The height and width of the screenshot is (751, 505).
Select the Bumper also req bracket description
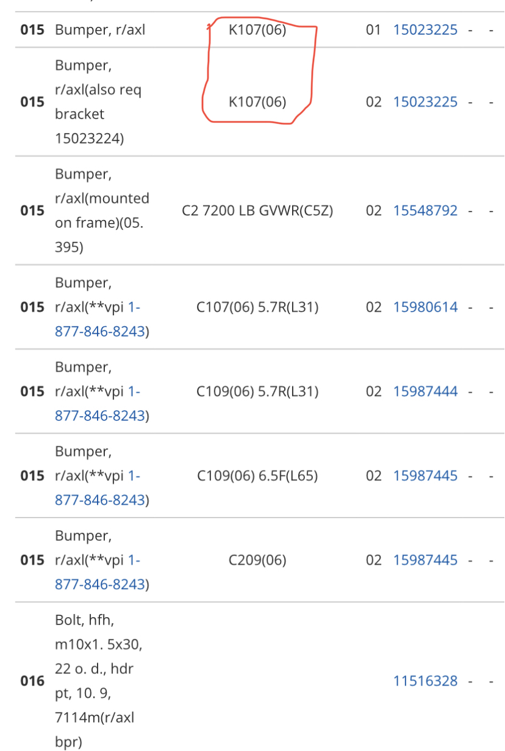click(98, 102)
